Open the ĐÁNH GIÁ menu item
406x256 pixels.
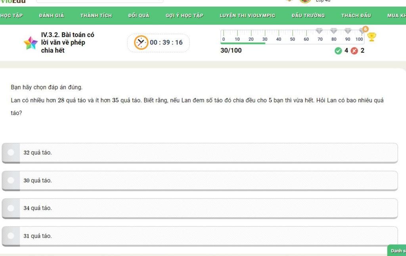click(51, 15)
